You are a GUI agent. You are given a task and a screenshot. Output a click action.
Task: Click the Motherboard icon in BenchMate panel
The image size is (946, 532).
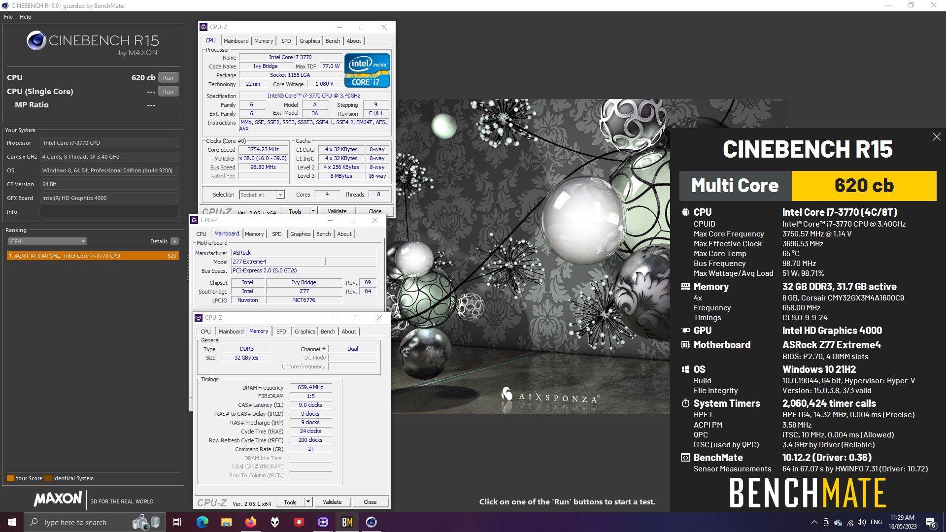tap(685, 345)
